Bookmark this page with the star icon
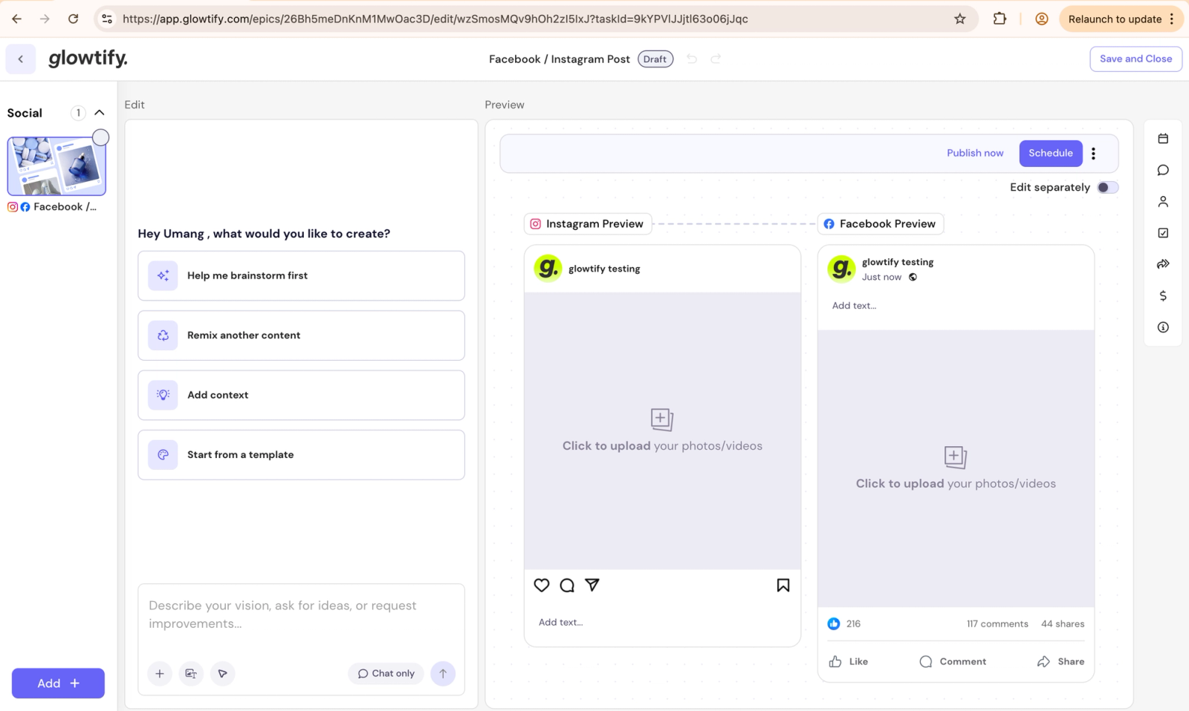Viewport: 1189px width, 711px height. 960,19
